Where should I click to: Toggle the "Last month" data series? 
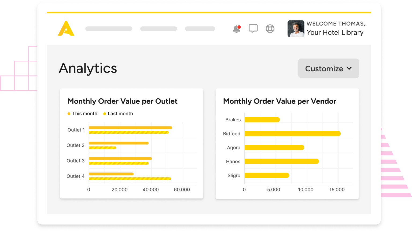[x=120, y=113]
